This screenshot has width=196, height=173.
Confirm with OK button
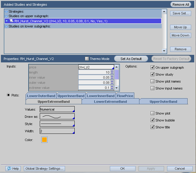[x=123, y=168]
